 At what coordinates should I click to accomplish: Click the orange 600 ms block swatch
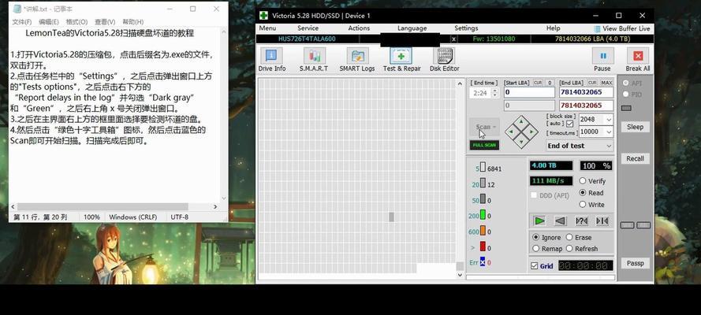(x=483, y=231)
